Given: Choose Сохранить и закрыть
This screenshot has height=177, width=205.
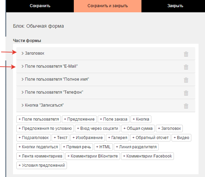Looking at the screenshot, I should (108, 6).
